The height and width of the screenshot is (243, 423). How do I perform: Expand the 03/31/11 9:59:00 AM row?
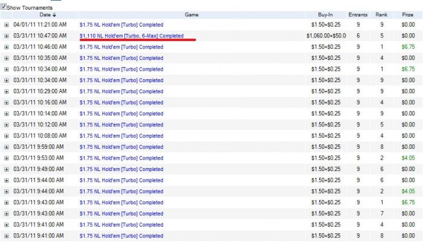[x=7, y=147]
